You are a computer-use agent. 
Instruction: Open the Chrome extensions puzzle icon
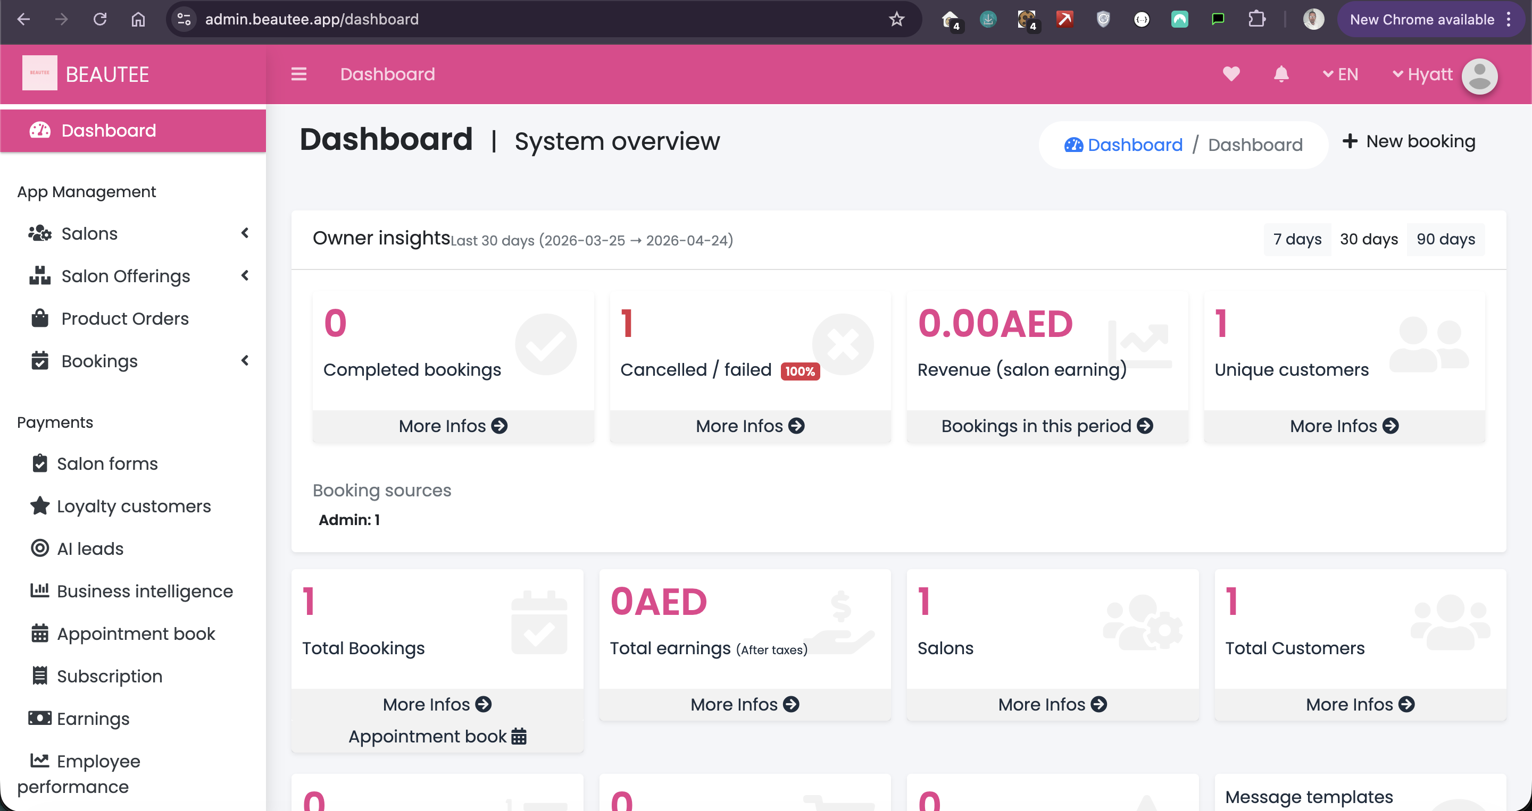pyautogui.click(x=1256, y=19)
